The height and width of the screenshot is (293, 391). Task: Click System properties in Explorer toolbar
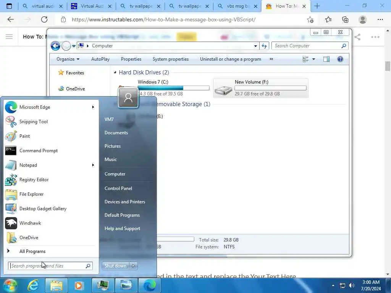171,59
